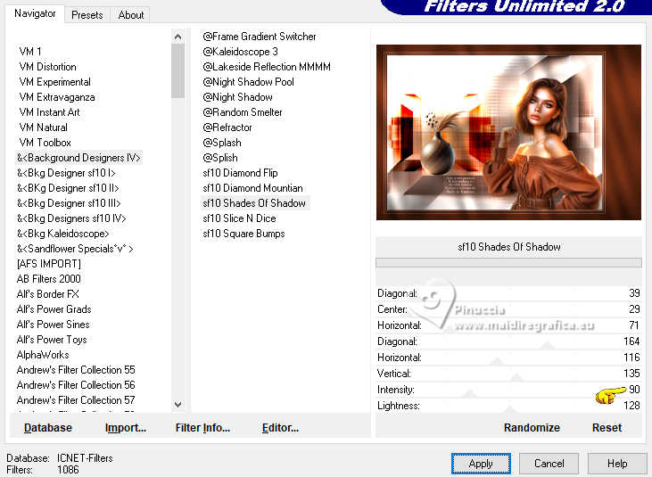Choose @Night Shadow Pool filter

click(248, 82)
